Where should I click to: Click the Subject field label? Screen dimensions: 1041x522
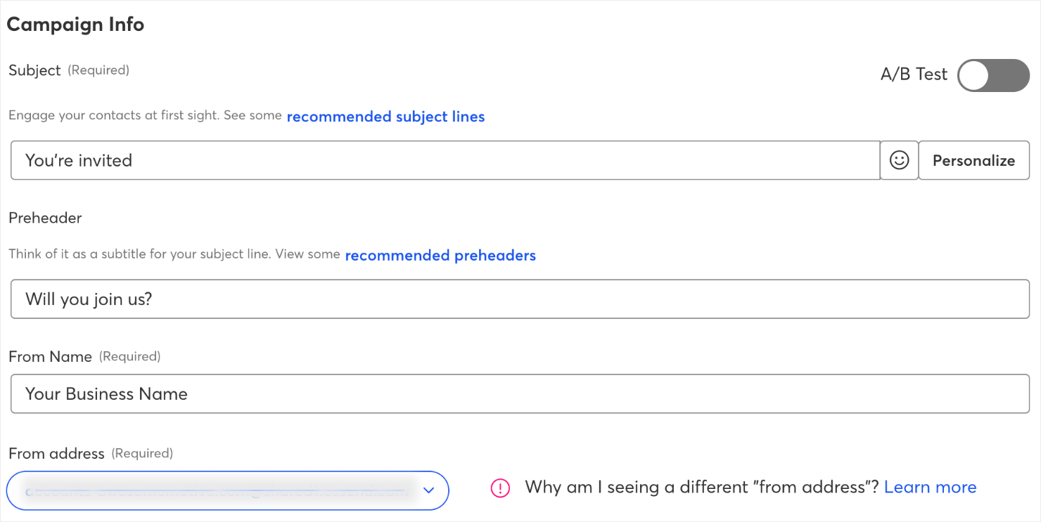click(34, 71)
